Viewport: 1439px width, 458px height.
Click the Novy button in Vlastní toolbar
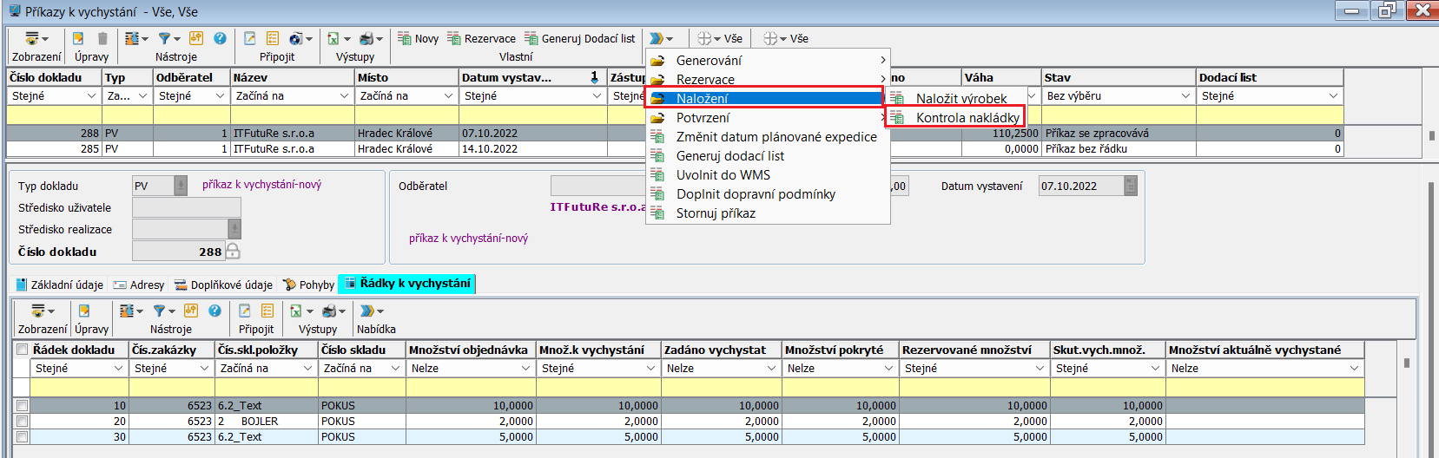(418, 38)
